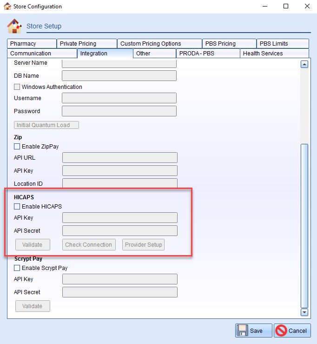Open the PRODA - PBS tab
The image size is (317, 344).
[x=208, y=54]
